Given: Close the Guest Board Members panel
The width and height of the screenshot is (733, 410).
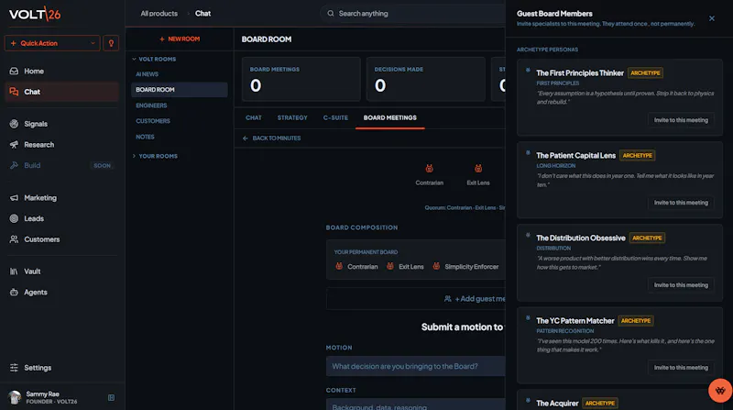Looking at the screenshot, I should [712, 18].
